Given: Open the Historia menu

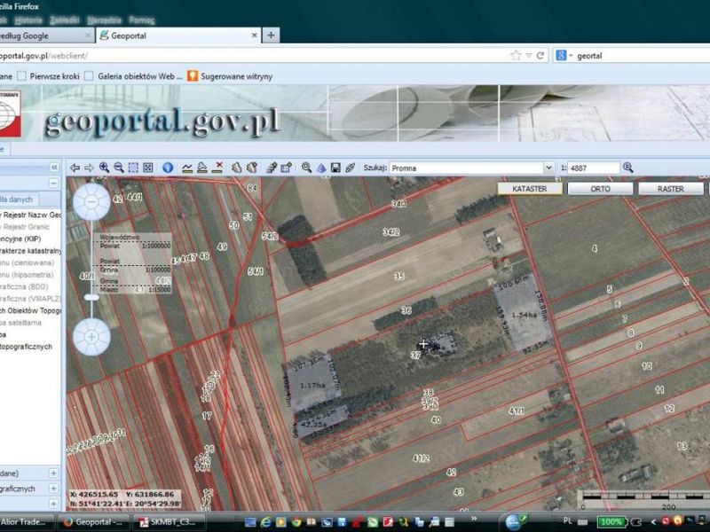Looking at the screenshot, I should pyautogui.click(x=28, y=20).
